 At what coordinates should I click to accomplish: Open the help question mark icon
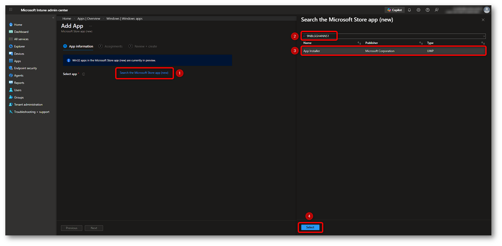click(x=428, y=10)
